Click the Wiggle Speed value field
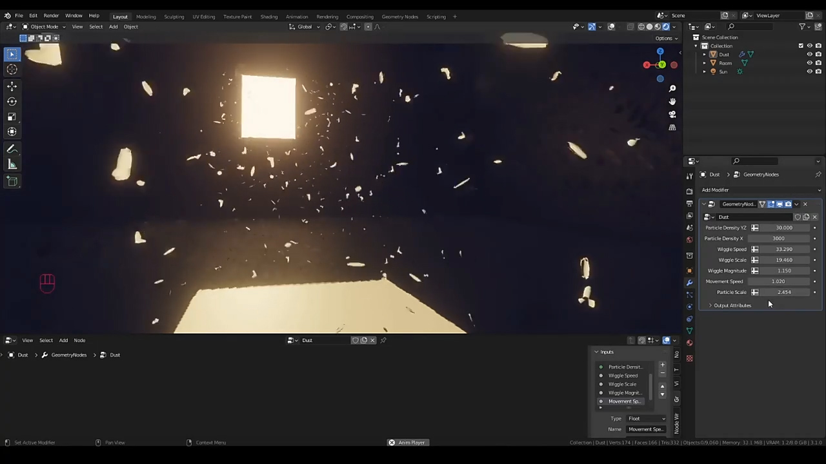 [783, 249]
